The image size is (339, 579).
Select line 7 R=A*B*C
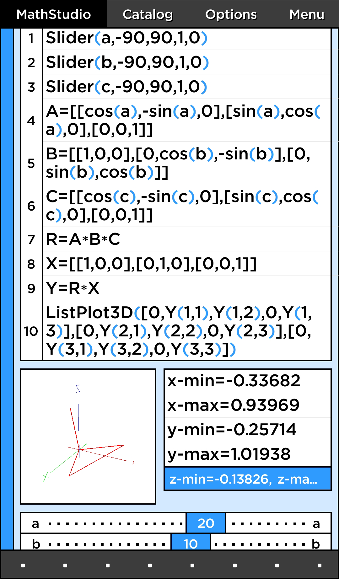point(186,239)
